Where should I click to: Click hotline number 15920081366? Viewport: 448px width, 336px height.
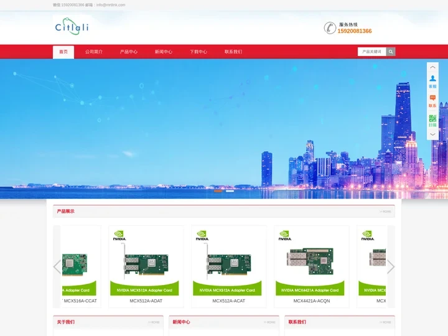click(x=355, y=31)
